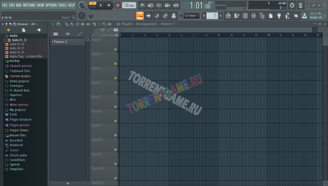Screen dimensions: 328x186
Task: Toggle the metronome
Action: tap(142, 5)
